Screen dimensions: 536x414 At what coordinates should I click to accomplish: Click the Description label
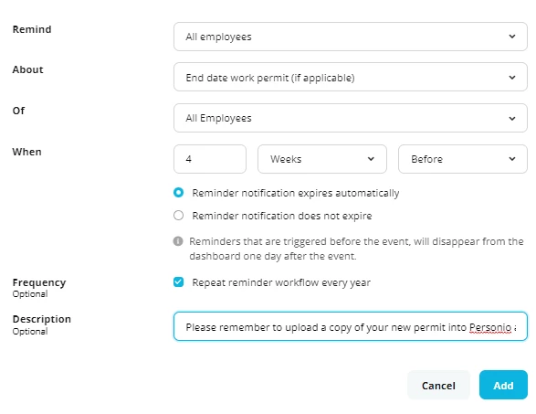coord(42,319)
